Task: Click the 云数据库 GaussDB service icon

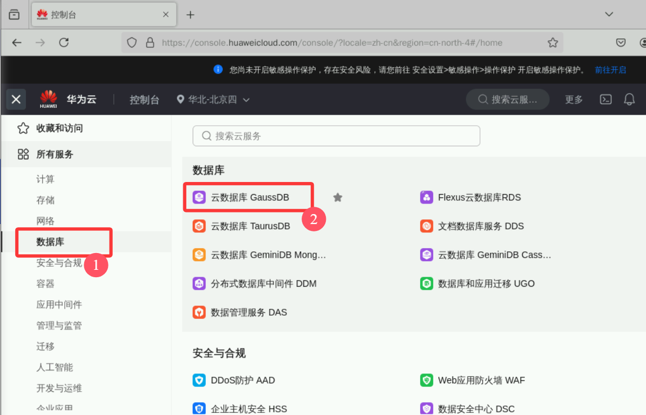Action: coord(198,197)
